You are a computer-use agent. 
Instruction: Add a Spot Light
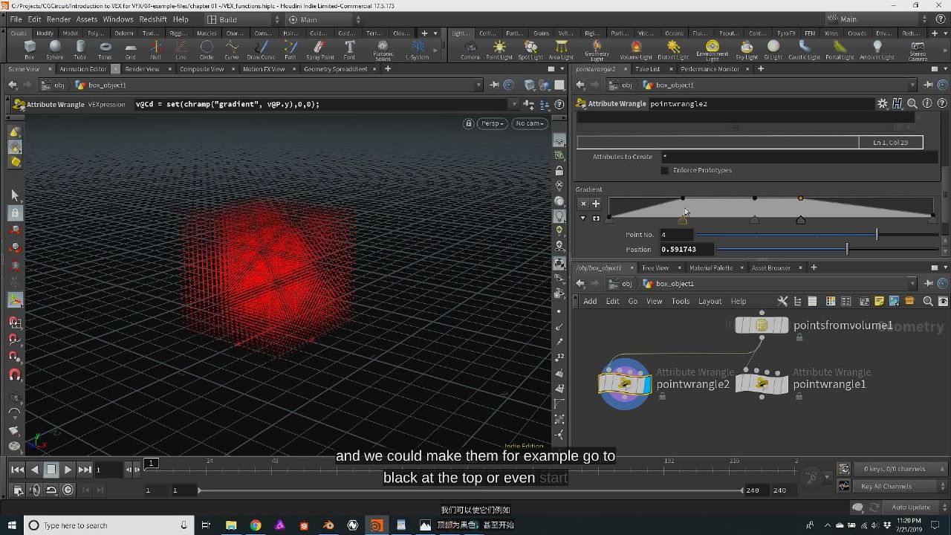tap(530, 49)
